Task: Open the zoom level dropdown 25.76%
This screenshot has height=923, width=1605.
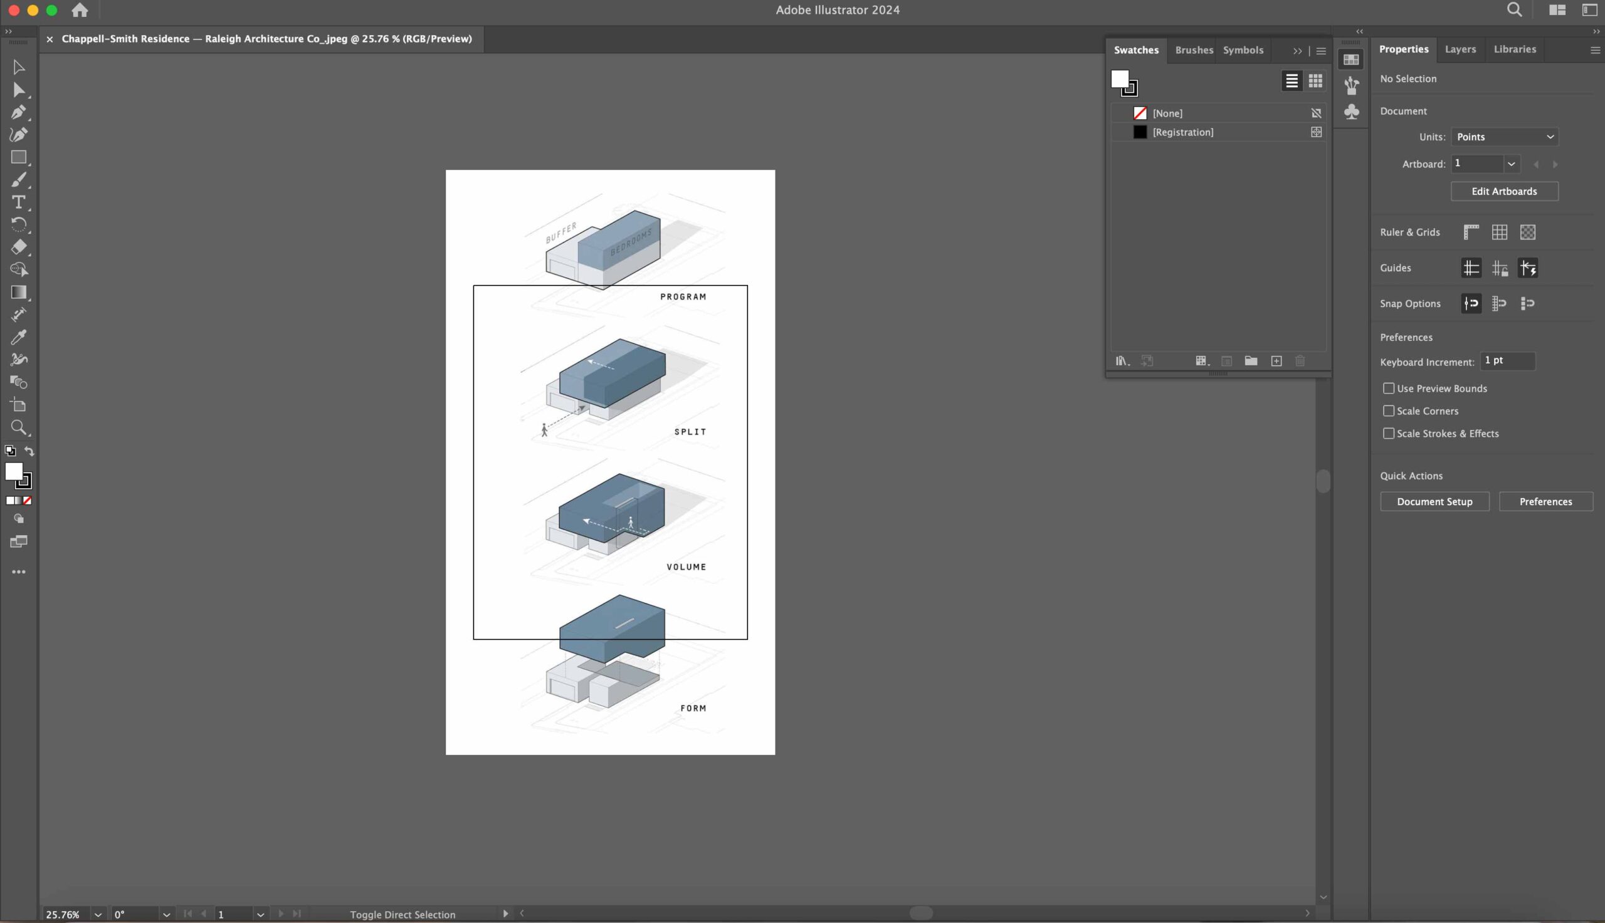Action: tap(98, 914)
